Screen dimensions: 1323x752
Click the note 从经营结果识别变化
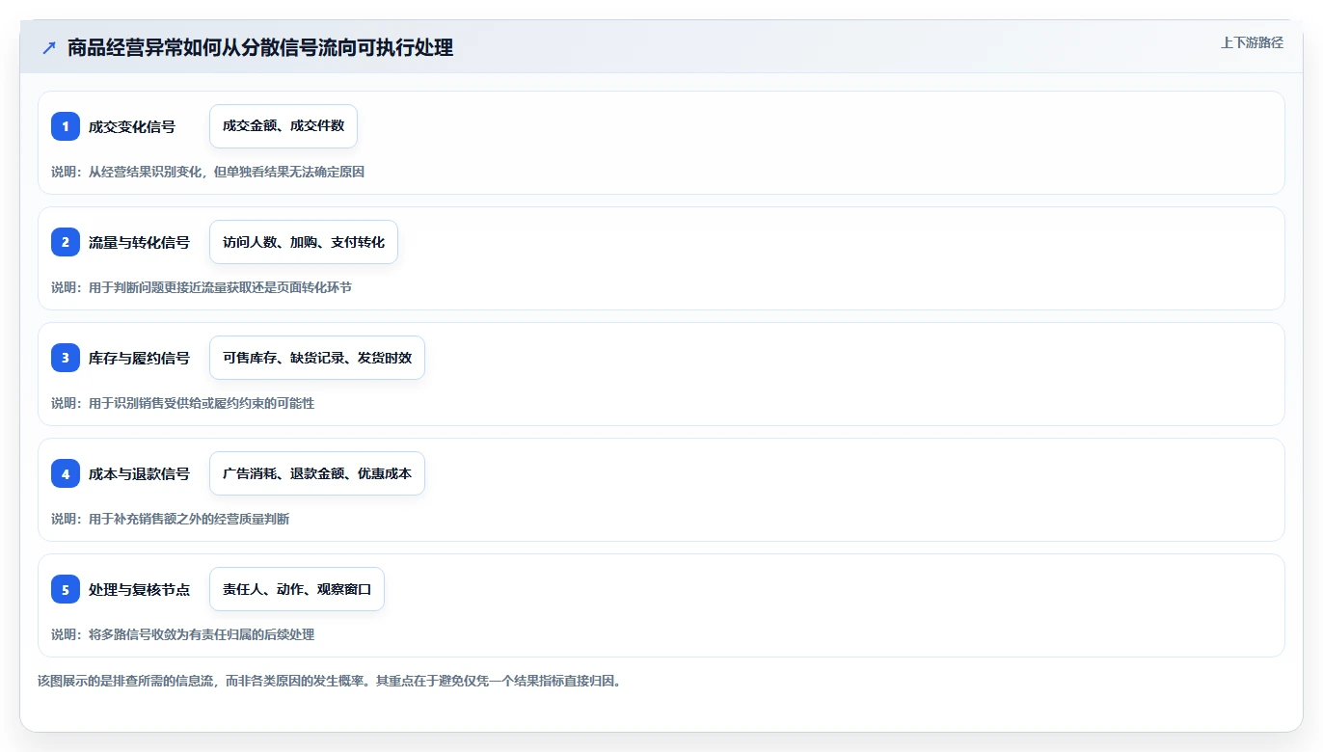point(146,172)
